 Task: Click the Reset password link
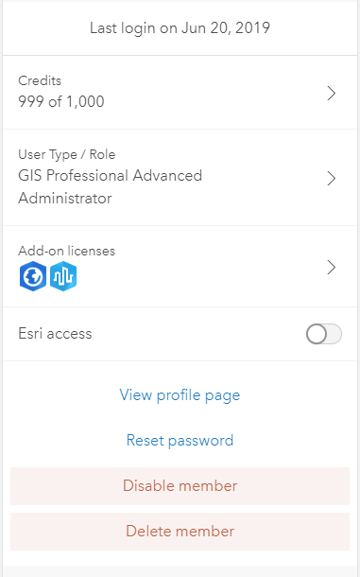(180, 441)
